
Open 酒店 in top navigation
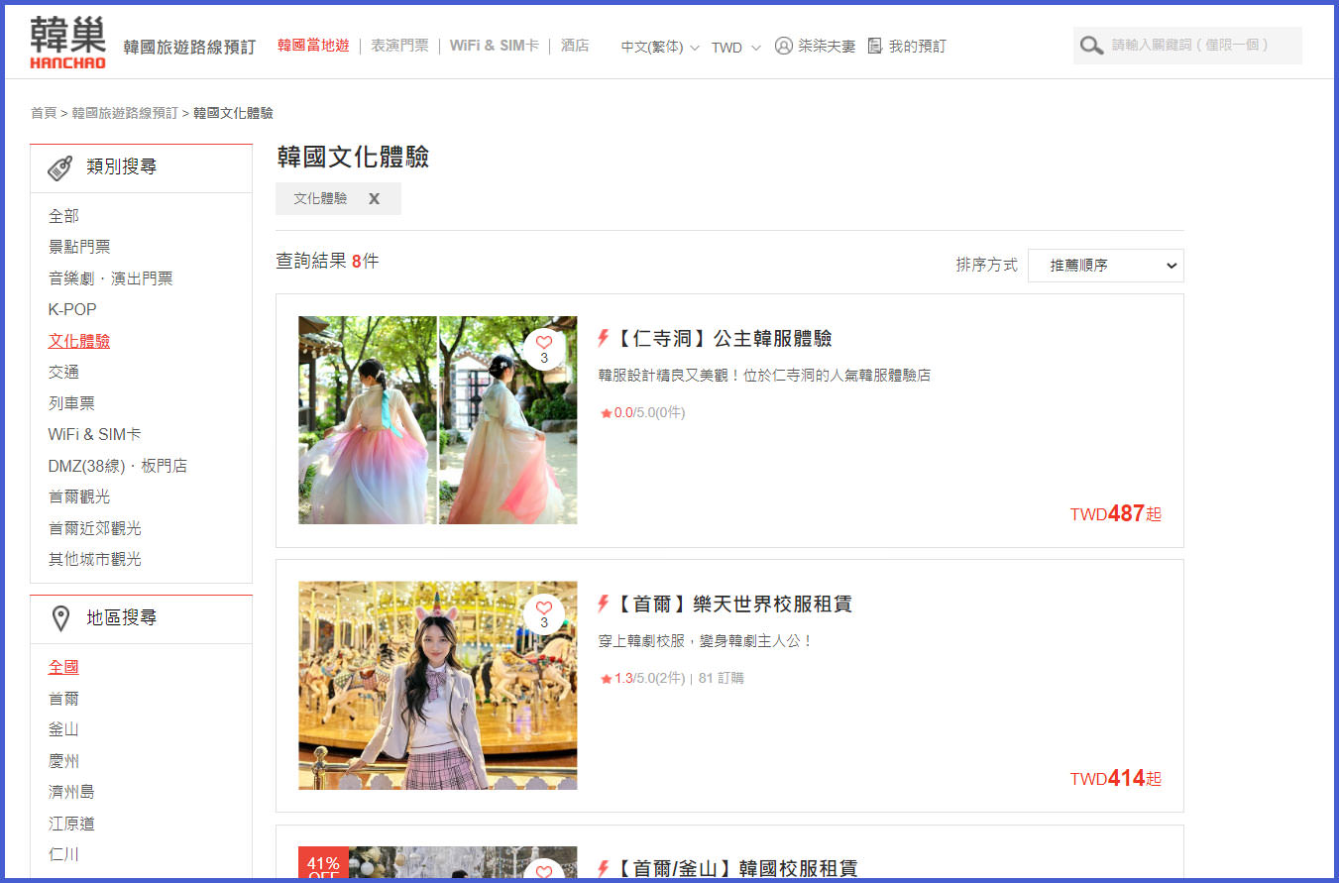coord(574,46)
